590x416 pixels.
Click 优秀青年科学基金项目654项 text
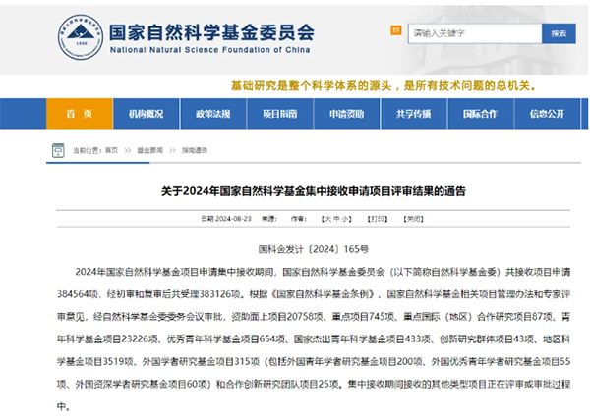point(226,339)
